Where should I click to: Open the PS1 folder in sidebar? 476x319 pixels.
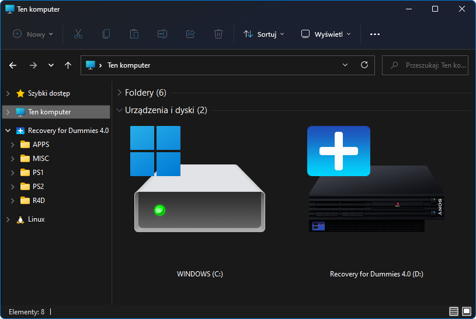[x=38, y=173]
